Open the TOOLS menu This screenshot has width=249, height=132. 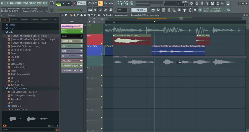pyautogui.click(x=40, y=3)
